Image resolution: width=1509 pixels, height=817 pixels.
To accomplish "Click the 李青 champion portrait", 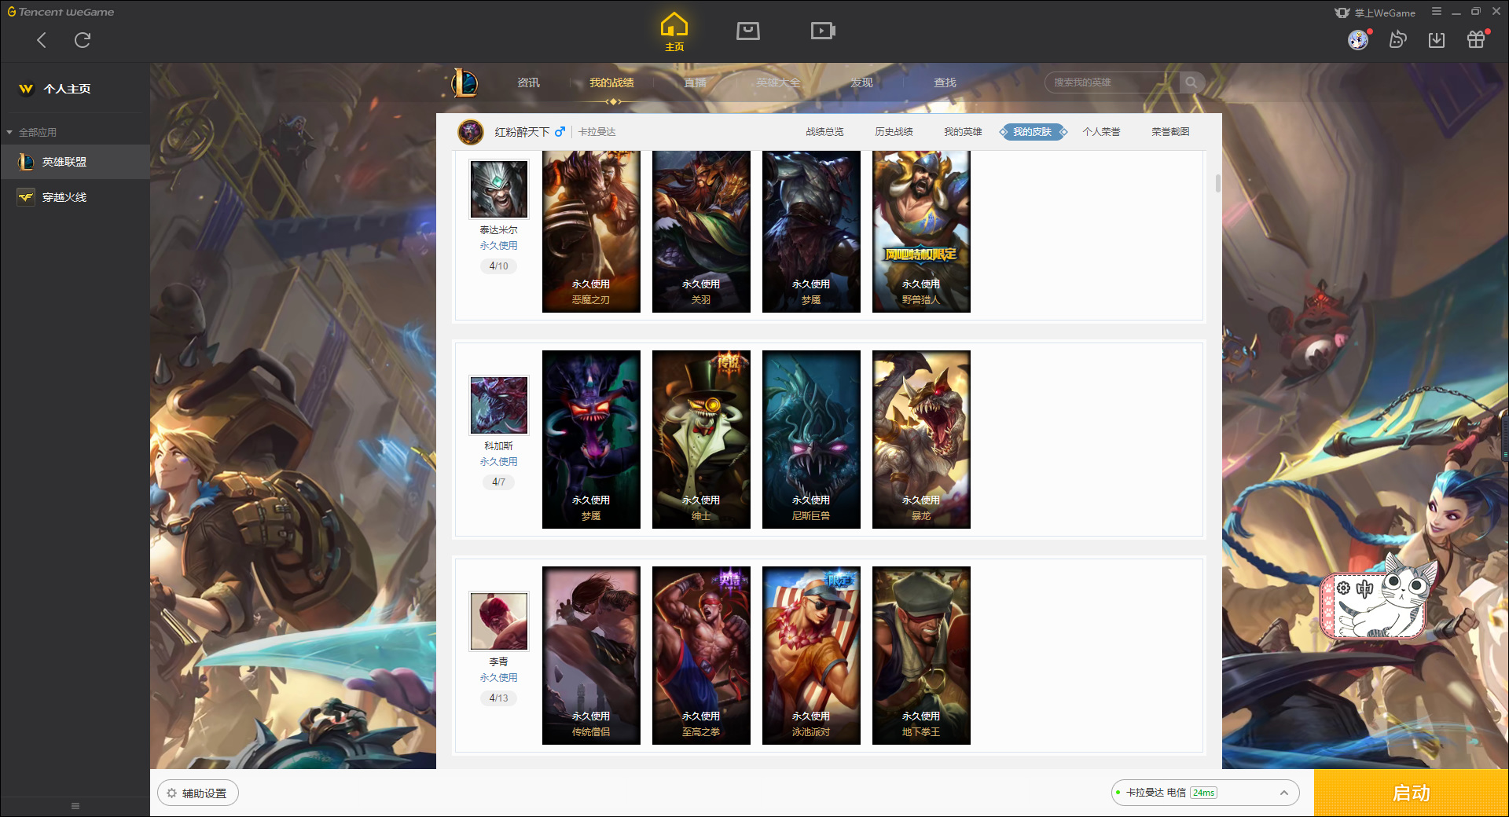I will coord(499,621).
